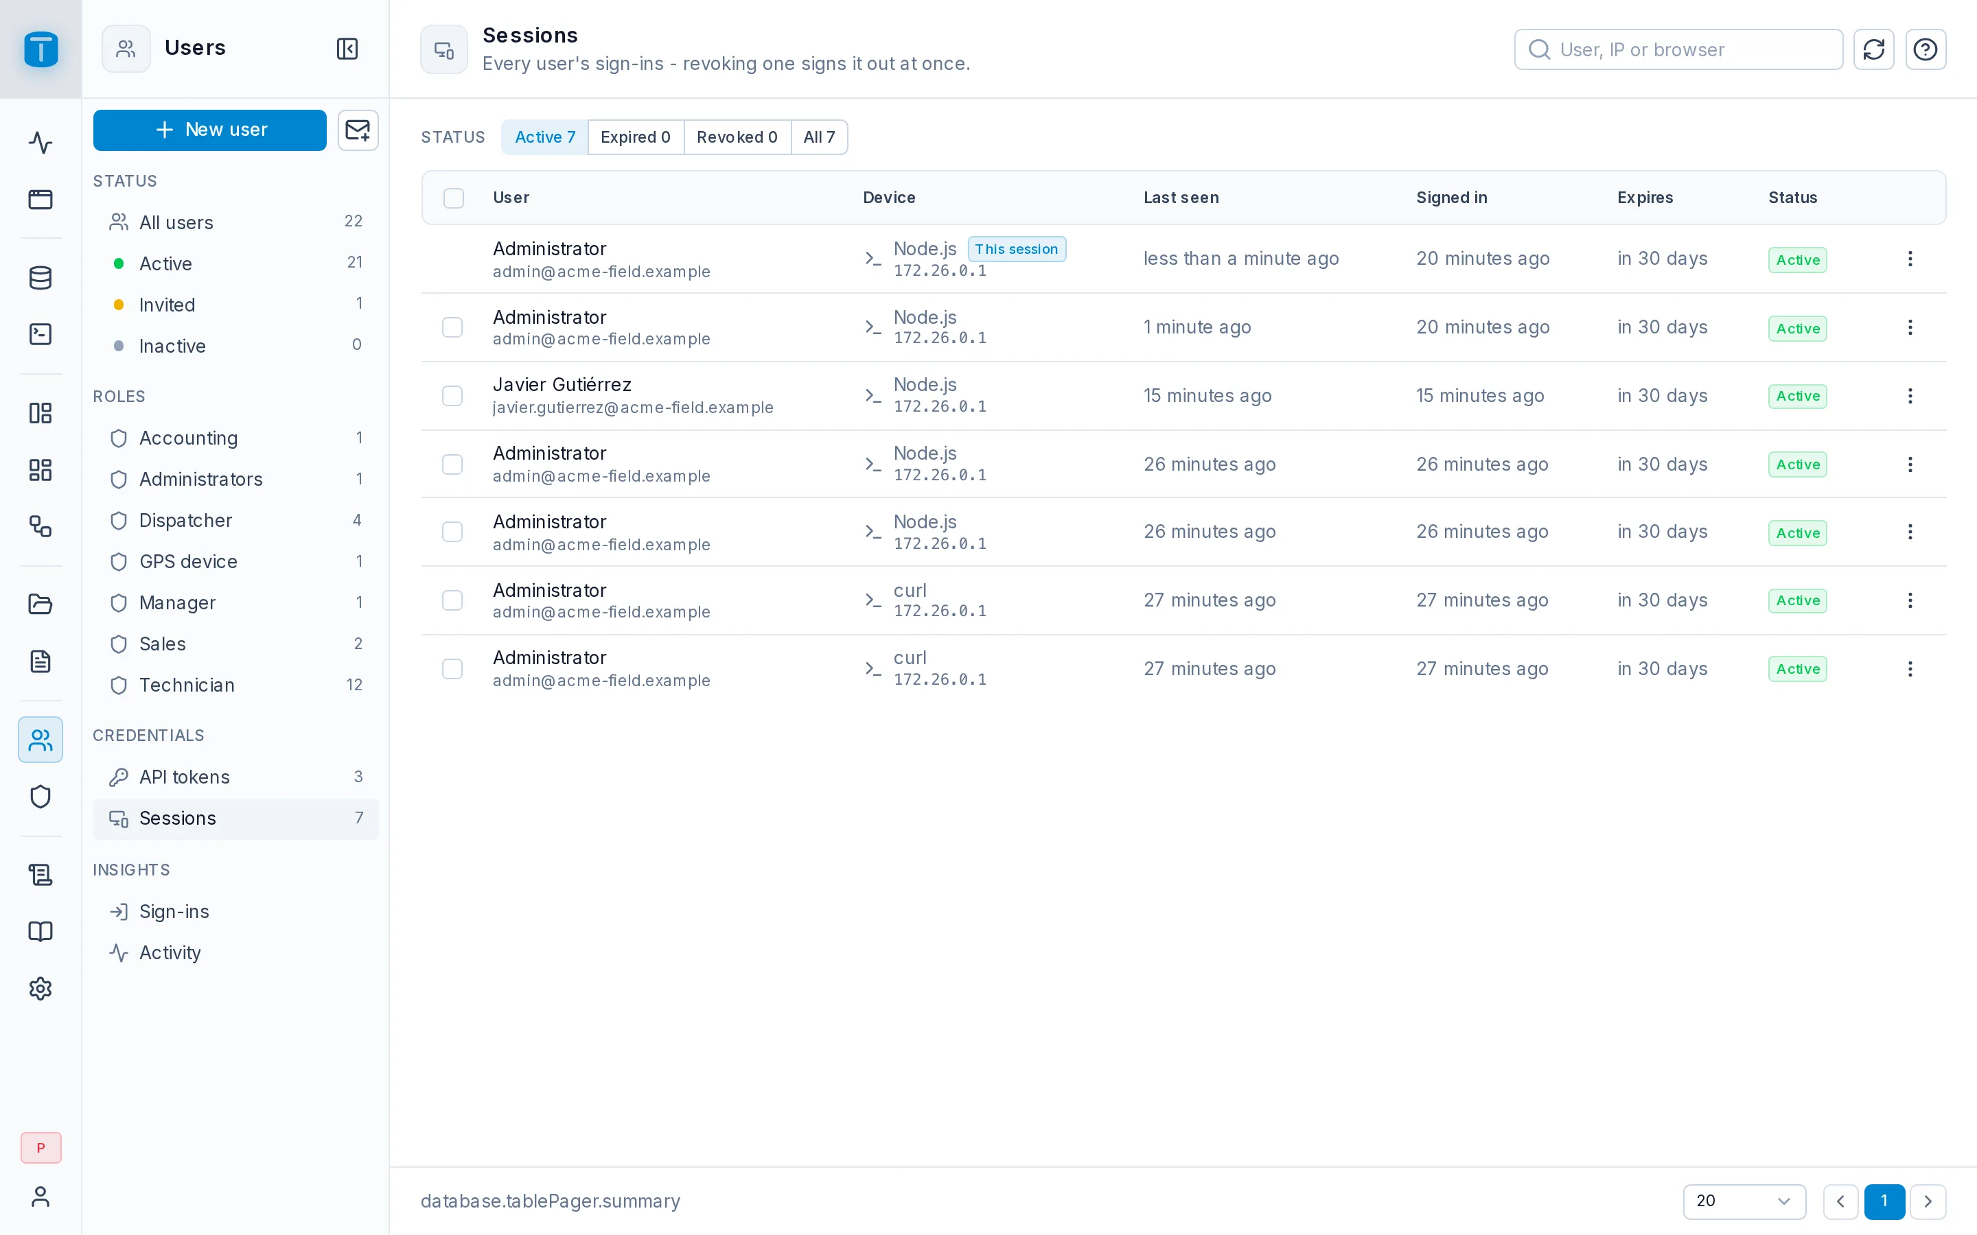
Task: Collapse the Users sidebar panel
Action: pos(347,48)
